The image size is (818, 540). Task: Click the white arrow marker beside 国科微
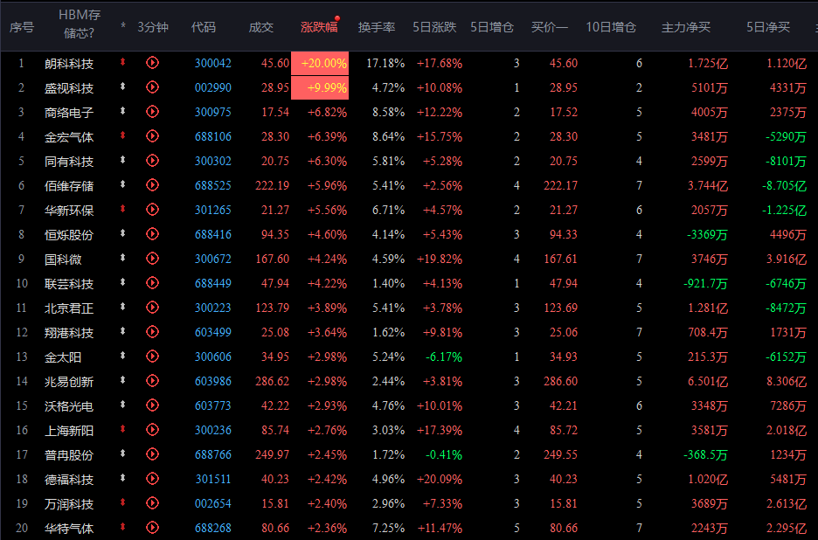click(x=123, y=259)
